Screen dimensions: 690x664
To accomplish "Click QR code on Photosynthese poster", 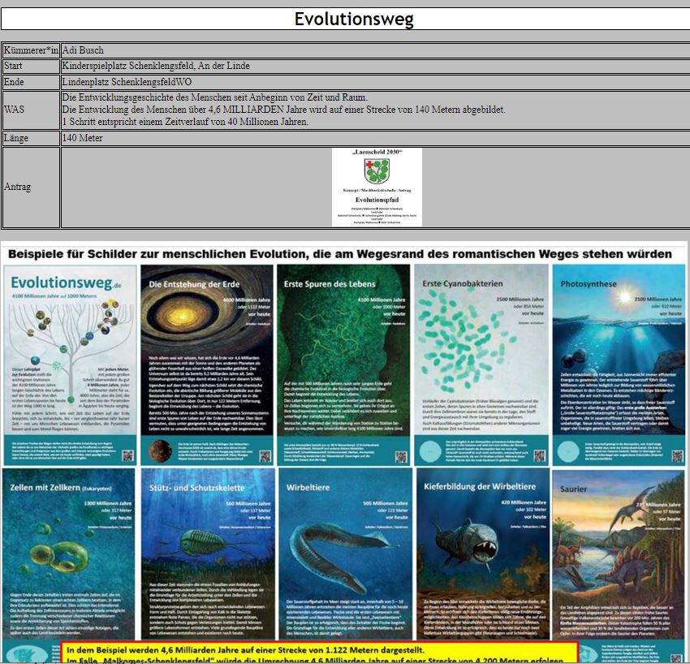I will pyautogui.click(x=675, y=455).
